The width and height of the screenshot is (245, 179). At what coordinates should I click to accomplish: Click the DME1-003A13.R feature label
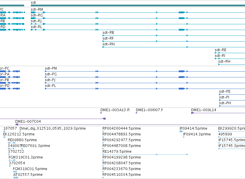pyautogui.click(x=115, y=110)
